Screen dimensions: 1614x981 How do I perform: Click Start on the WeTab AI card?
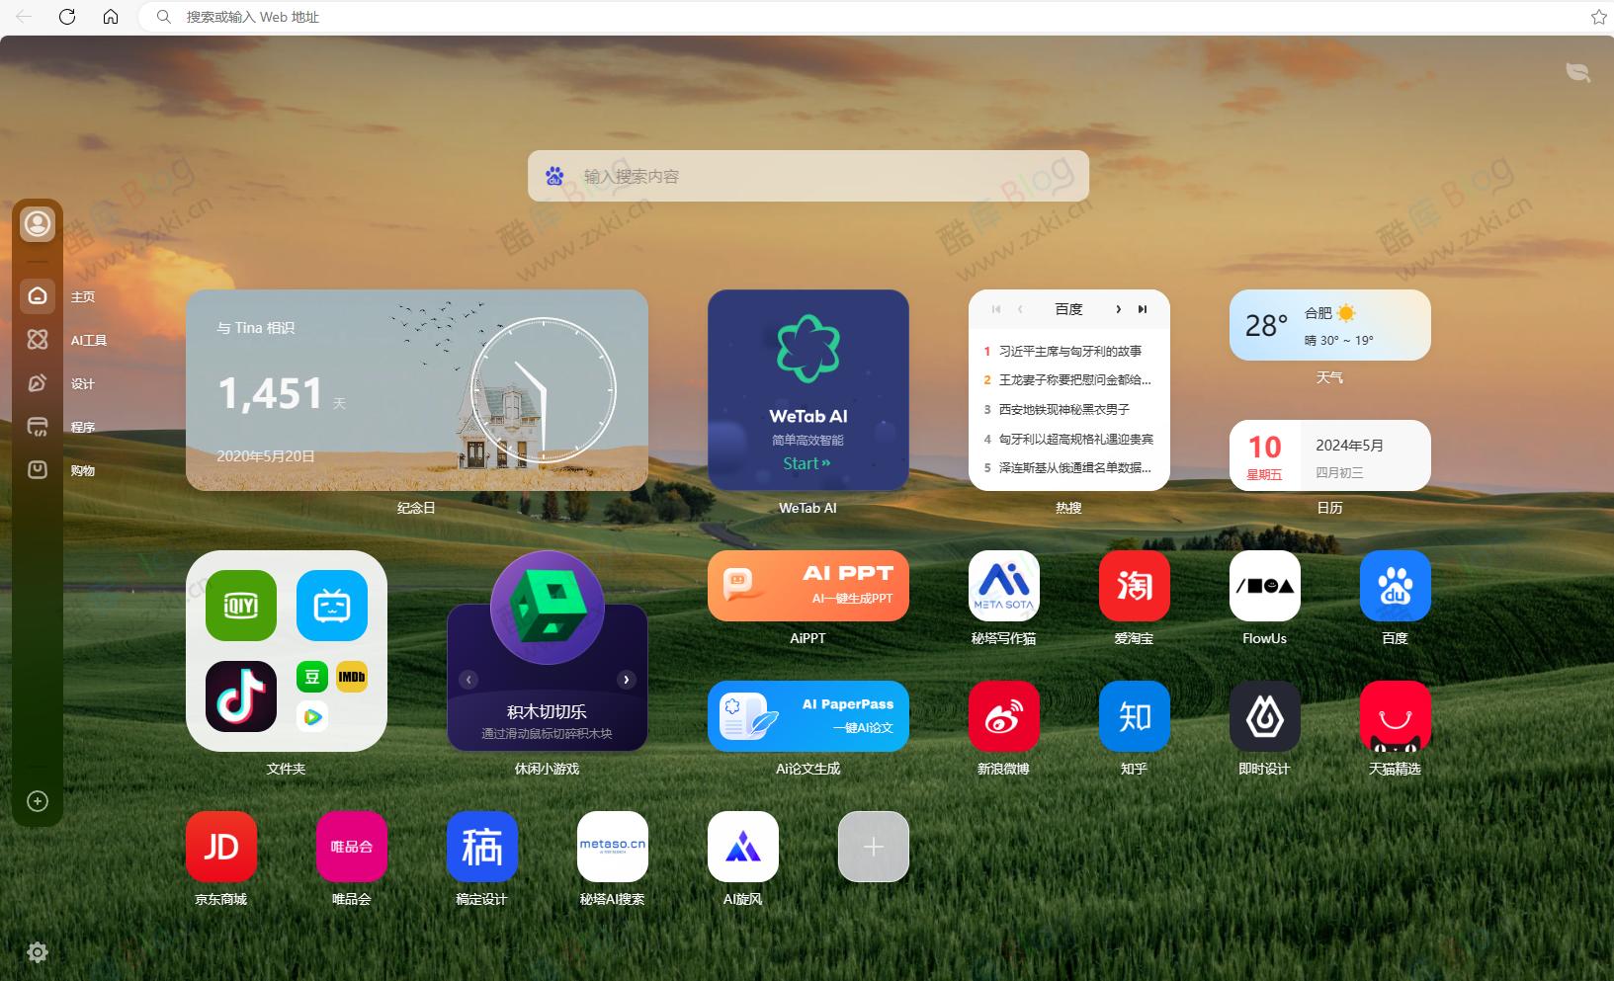click(x=807, y=463)
